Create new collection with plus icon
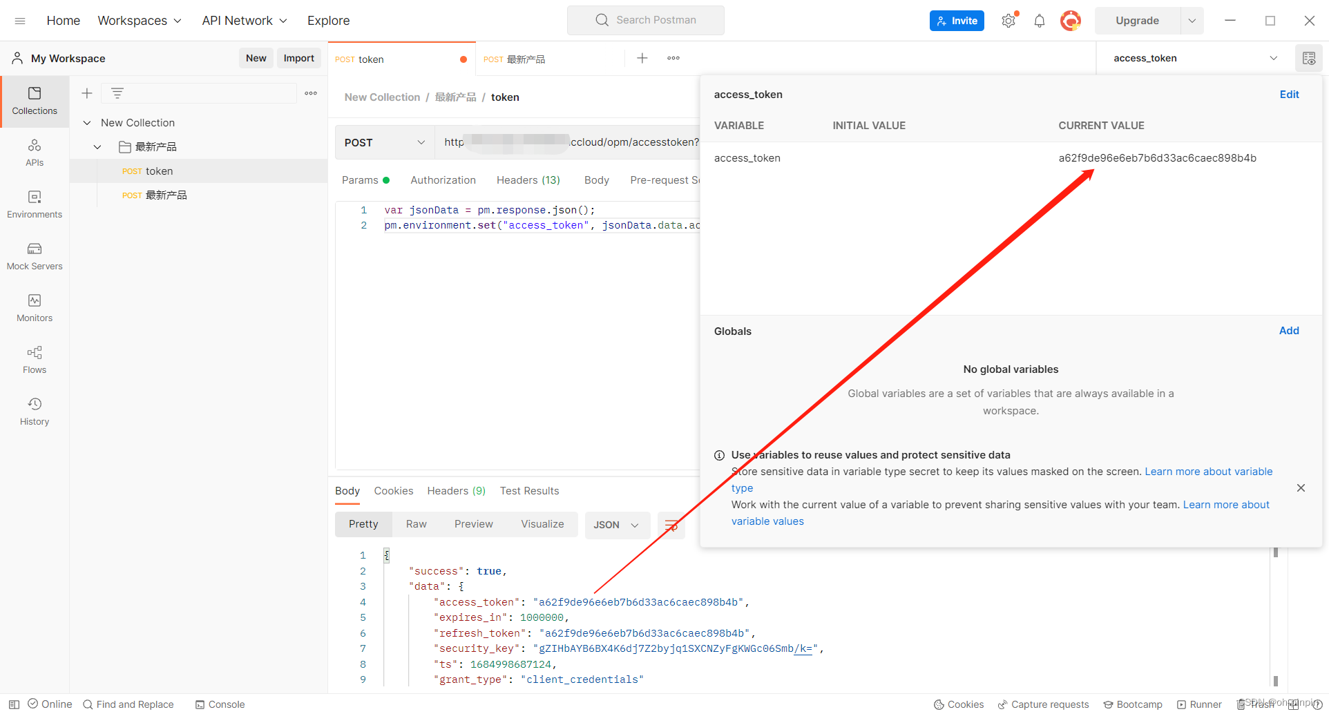This screenshot has height=714, width=1329. pyautogui.click(x=87, y=93)
